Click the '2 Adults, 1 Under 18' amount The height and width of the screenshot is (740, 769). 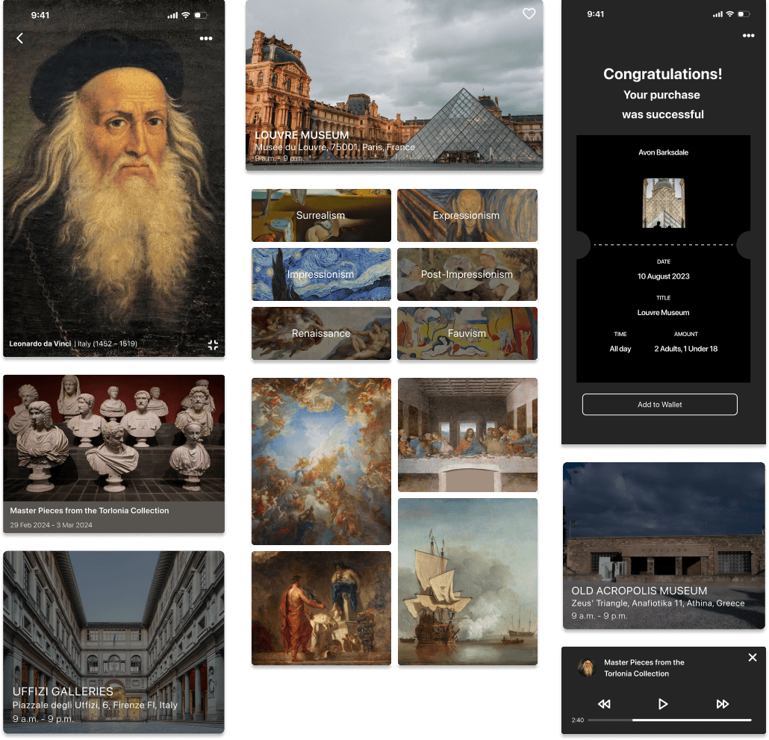685,349
